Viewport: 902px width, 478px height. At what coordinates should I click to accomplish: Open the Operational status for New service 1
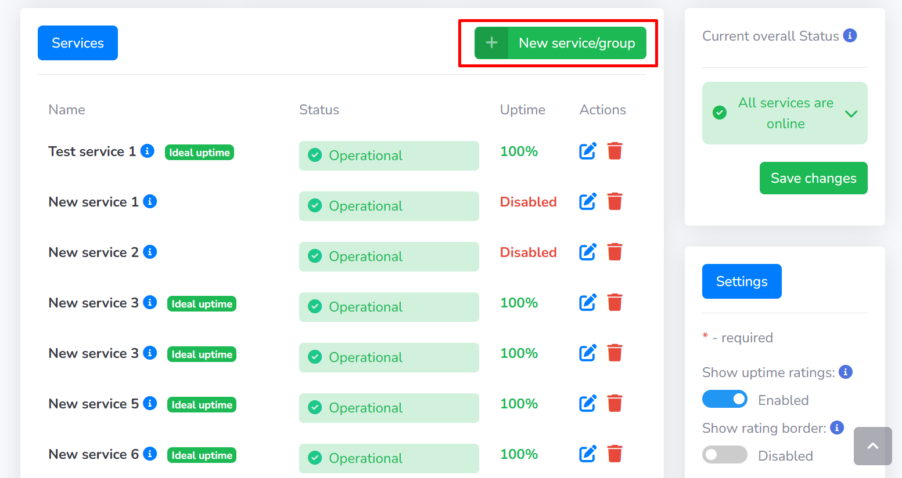(x=389, y=206)
